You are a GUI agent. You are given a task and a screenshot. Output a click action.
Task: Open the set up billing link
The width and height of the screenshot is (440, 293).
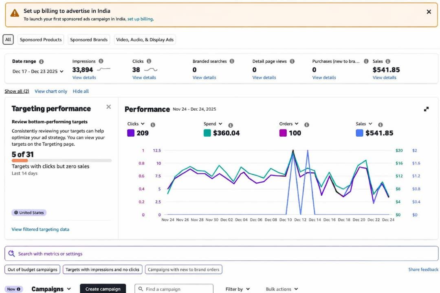140,19
